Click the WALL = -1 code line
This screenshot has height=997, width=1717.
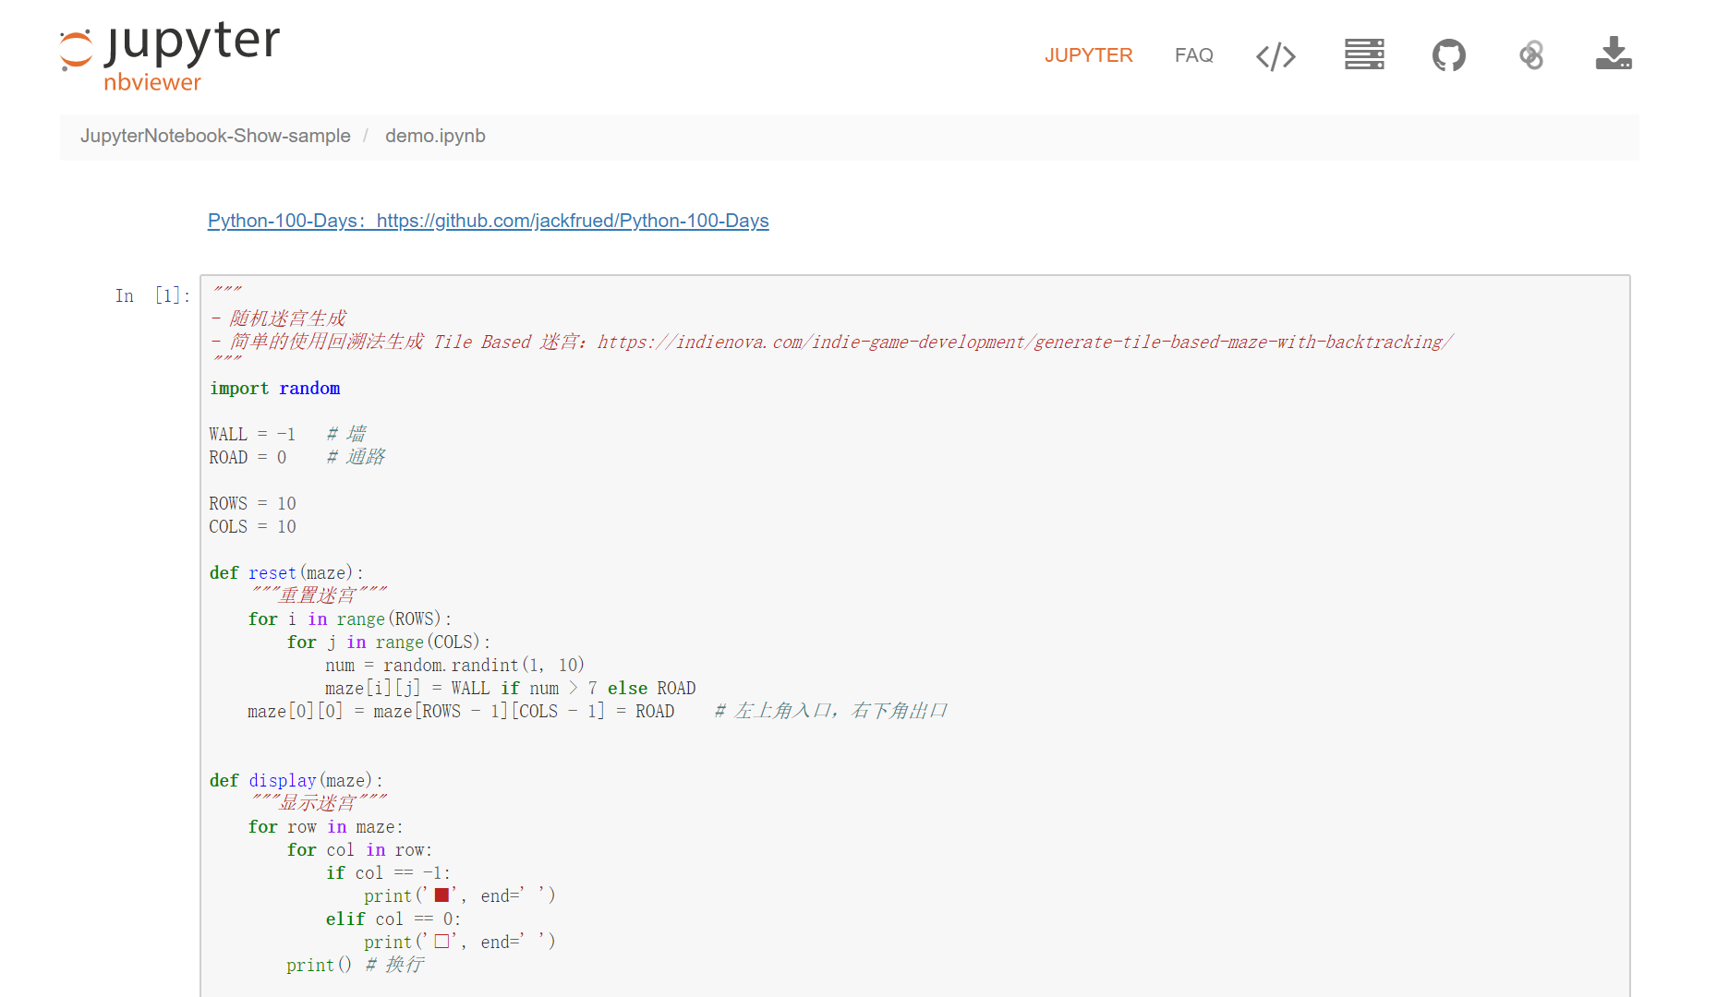[251, 433]
